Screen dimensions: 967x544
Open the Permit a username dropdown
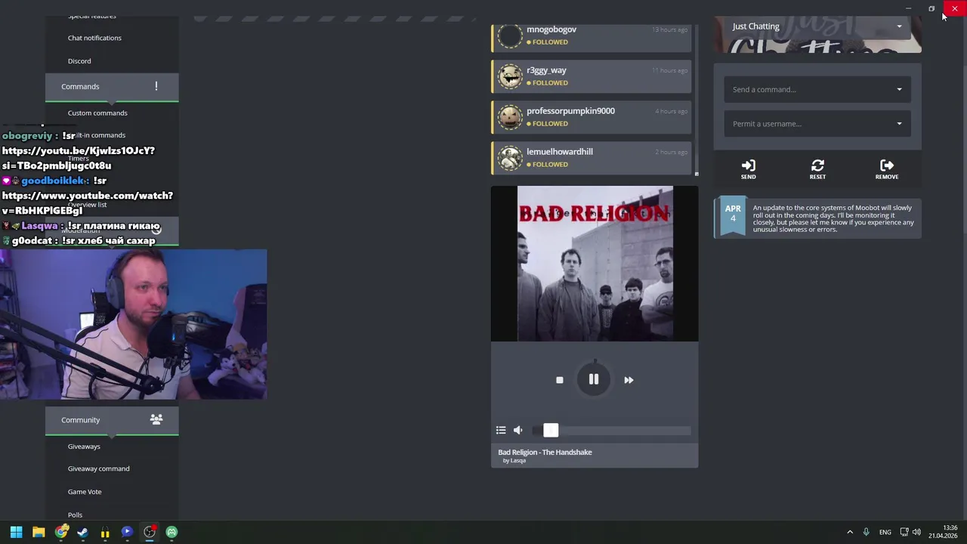(817, 124)
